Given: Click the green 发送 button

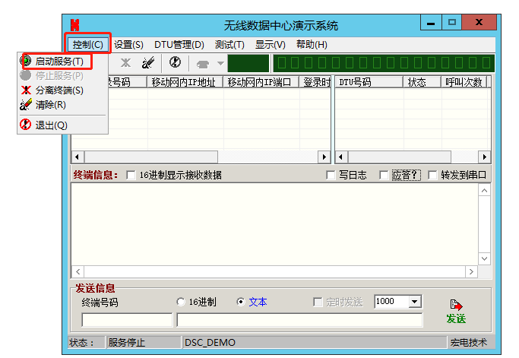Looking at the screenshot, I should (x=456, y=318).
